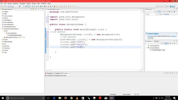This screenshot has width=178, height=100.
Task: Open the New file dropdown arrow
Action: click(x=3, y=6)
